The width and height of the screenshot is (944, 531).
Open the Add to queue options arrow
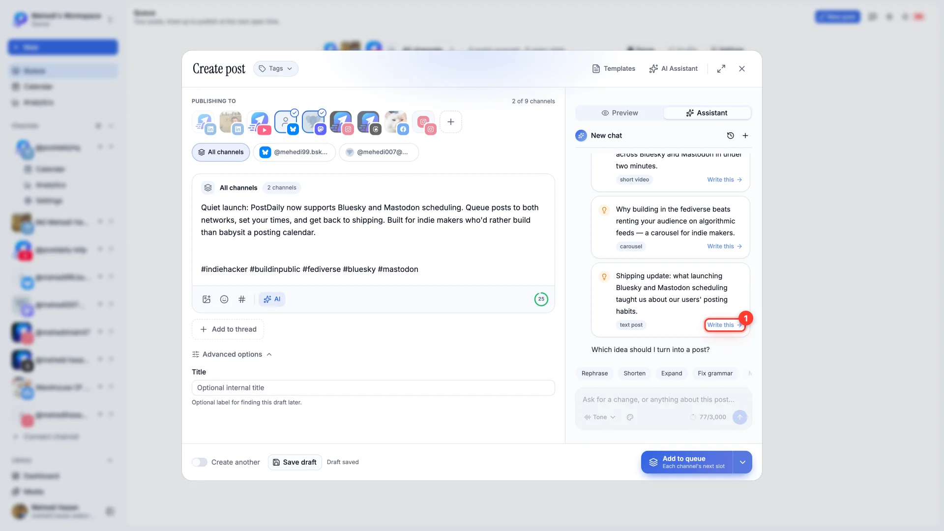pos(742,462)
